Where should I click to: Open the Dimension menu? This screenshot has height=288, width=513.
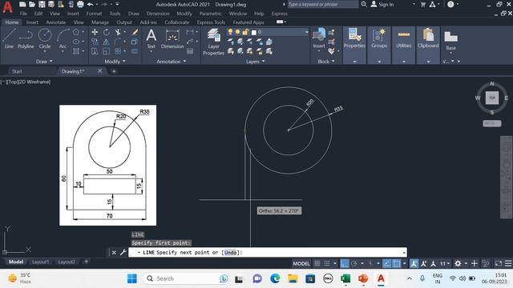pos(158,14)
